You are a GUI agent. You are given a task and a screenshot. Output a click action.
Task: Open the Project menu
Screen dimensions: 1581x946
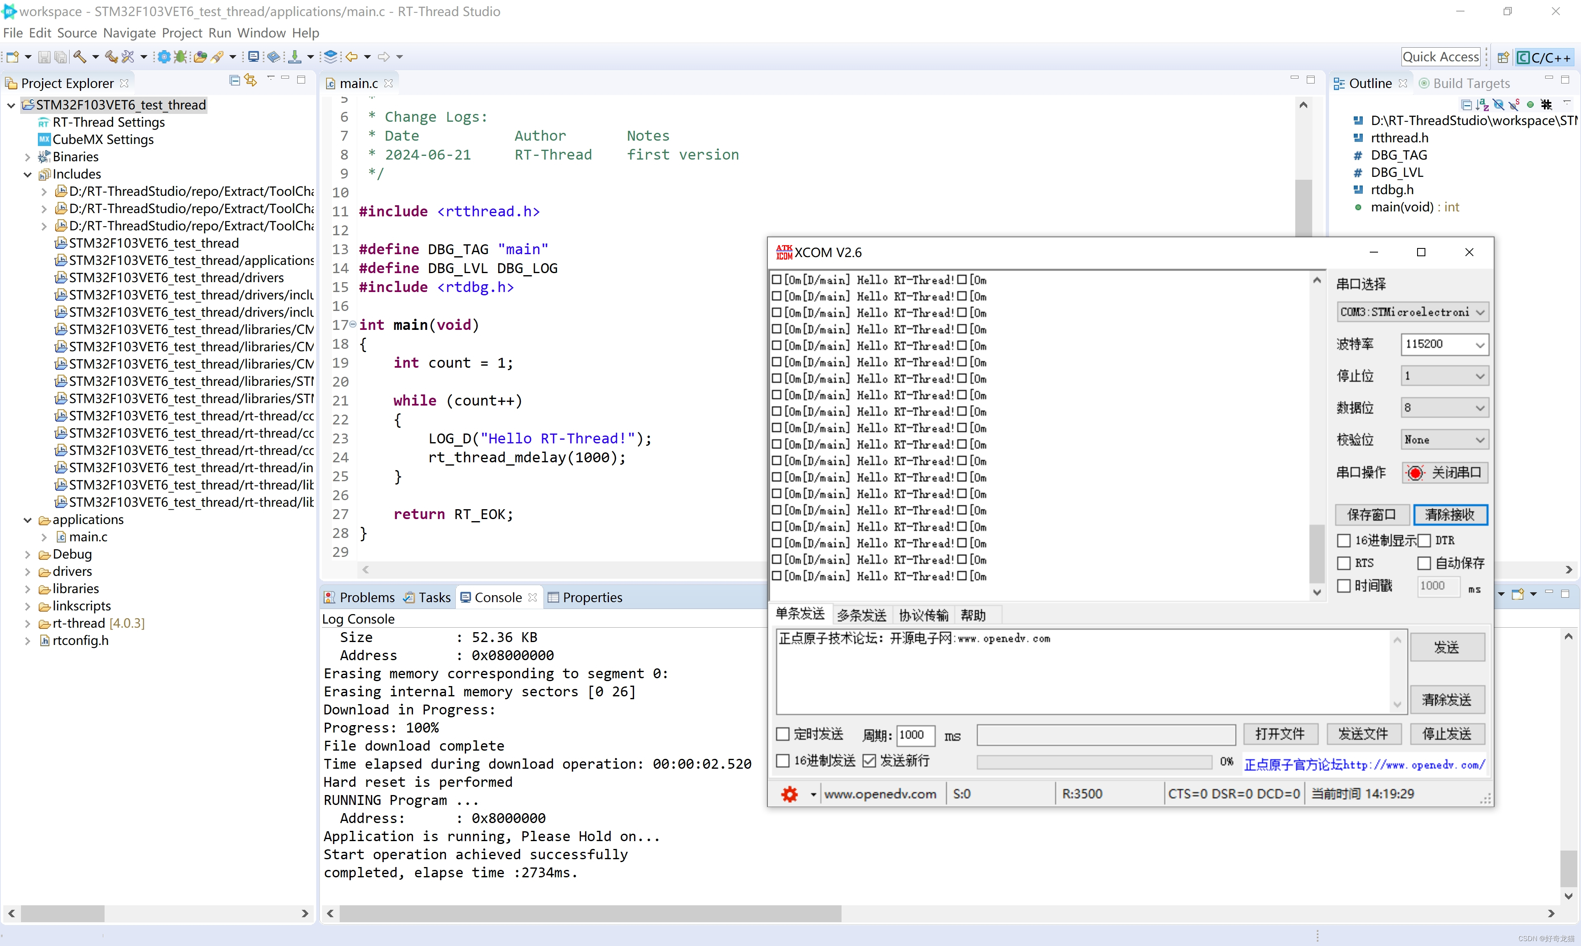(x=182, y=33)
